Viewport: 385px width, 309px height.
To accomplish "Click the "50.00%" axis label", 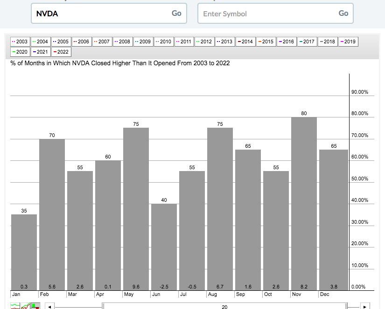I will [x=360, y=179].
